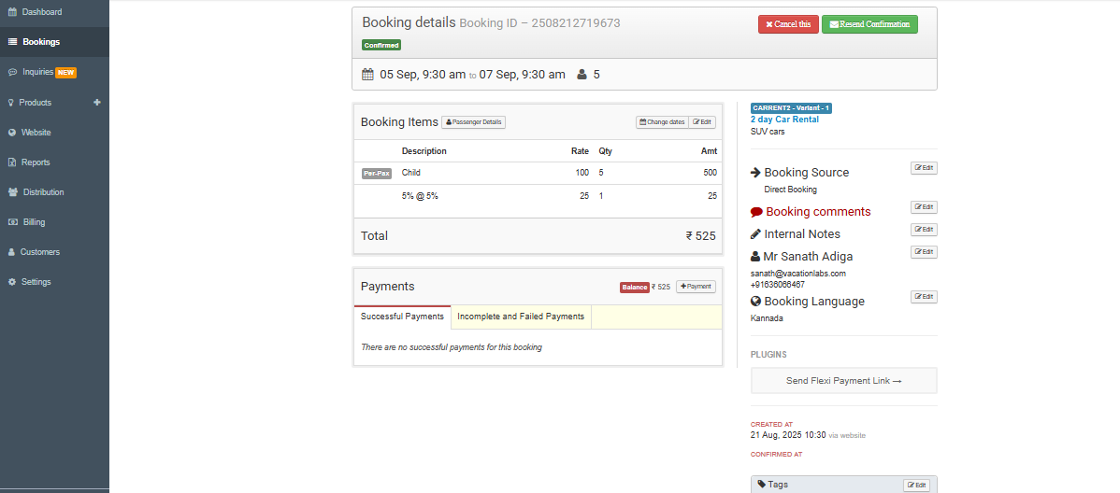Click the Website globe icon in sidebar
Image resolution: width=1120 pixels, height=493 pixels.
click(x=12, y=133)
